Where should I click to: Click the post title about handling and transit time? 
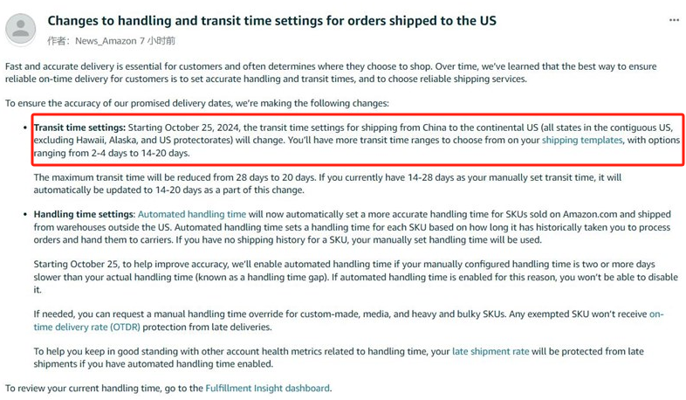tap(271, 21)
